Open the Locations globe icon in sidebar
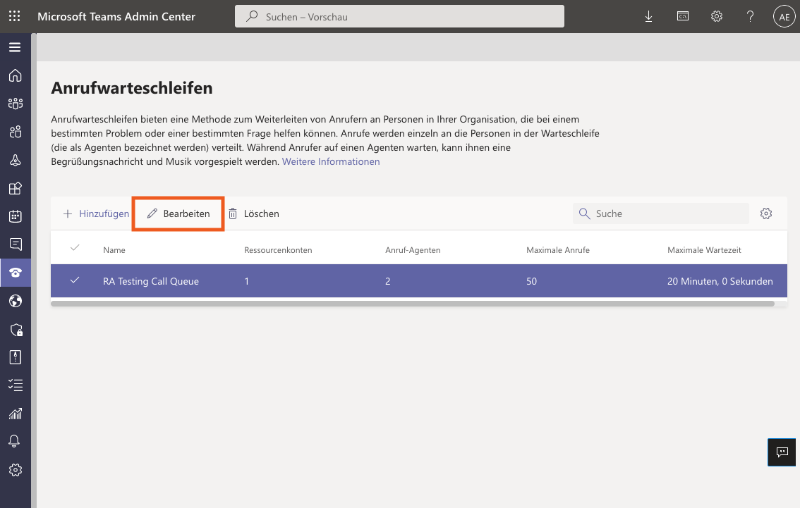Image resolution: width=800 pixels, height=508 pixels. pyautogui.click(x=16, y=301)
